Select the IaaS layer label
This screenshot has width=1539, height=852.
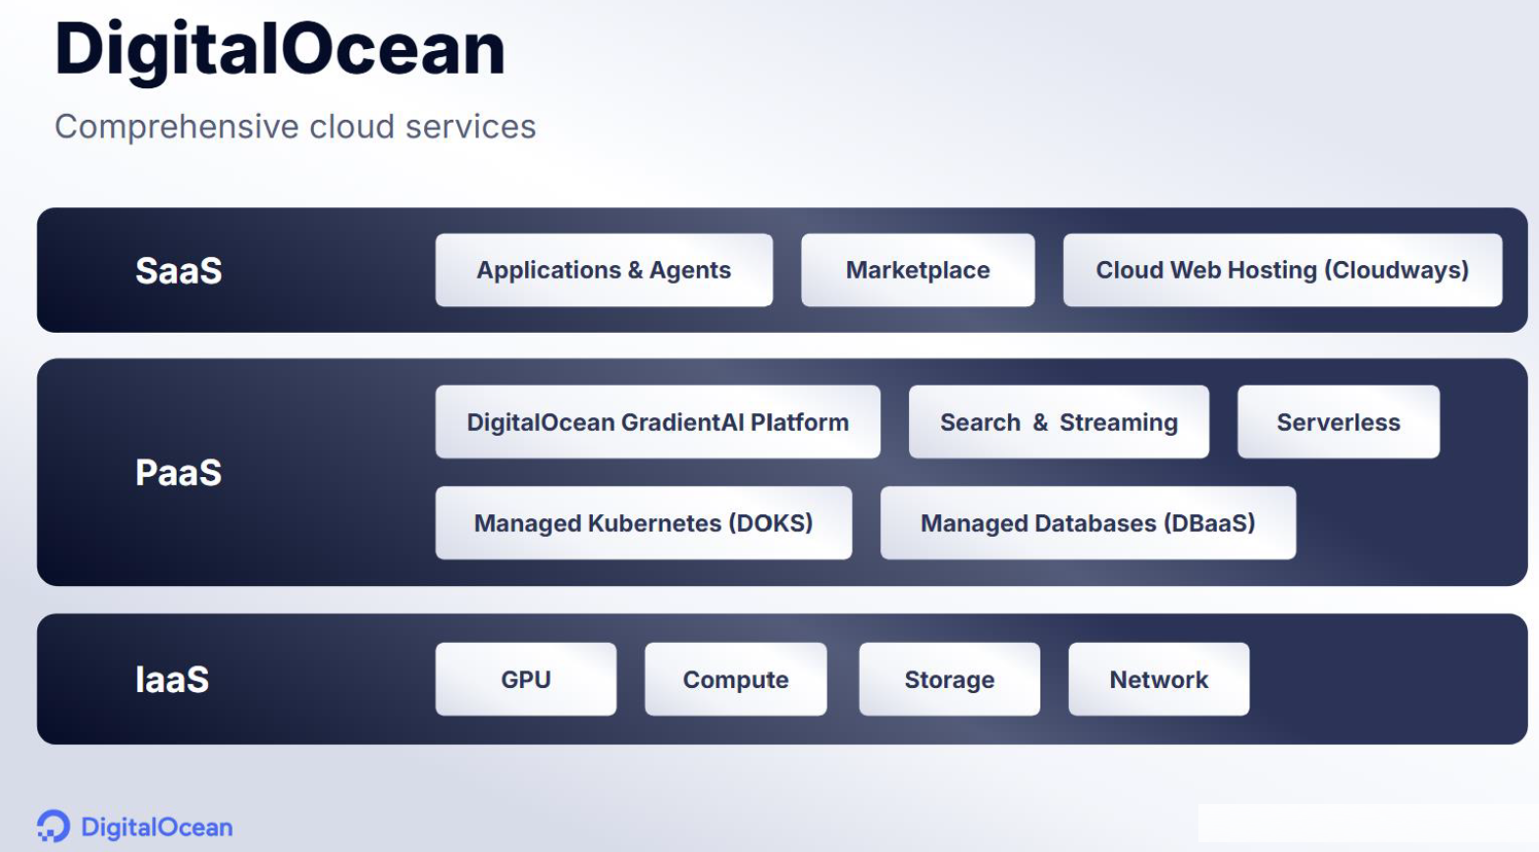pyautogui.click(x=172, y=679)
